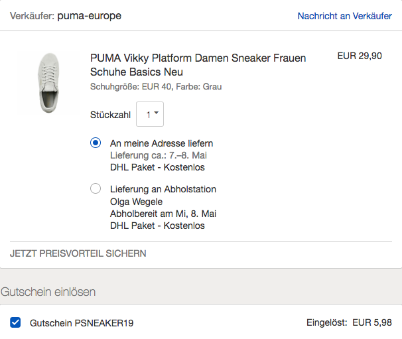The image size is (402, 339).
Task: Expand the Stückzahl quantity dropdown
Action: click(150, 114)
